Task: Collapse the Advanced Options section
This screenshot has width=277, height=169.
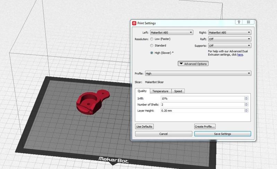Action: [x=193, y=64]
